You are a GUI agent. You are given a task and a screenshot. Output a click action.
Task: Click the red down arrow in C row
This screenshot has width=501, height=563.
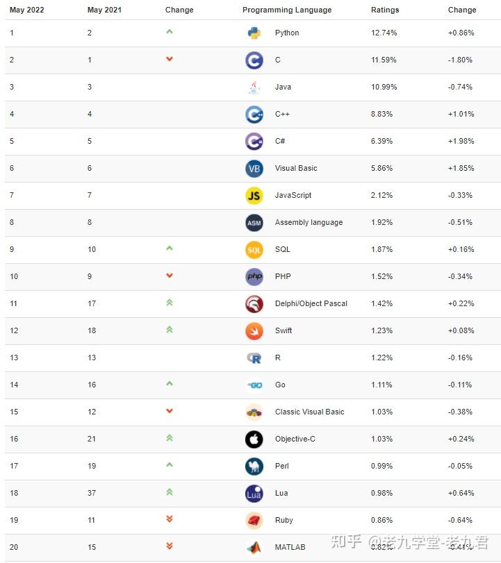point(170,59)
